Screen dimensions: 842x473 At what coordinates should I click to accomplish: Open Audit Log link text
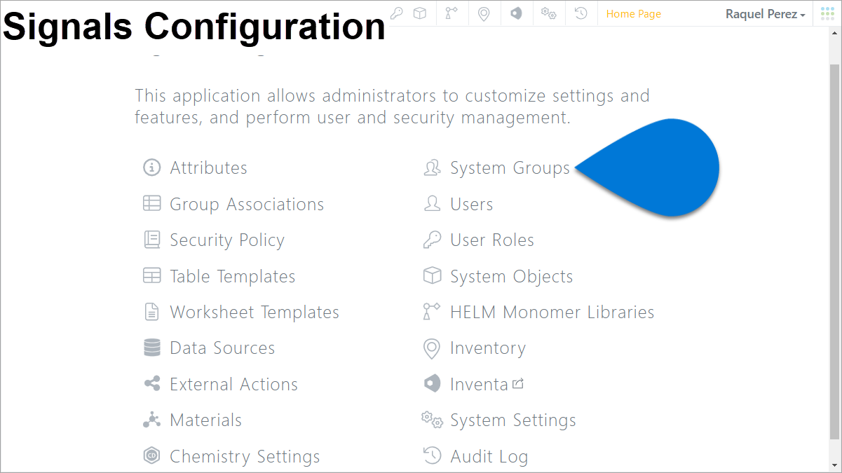489,457
